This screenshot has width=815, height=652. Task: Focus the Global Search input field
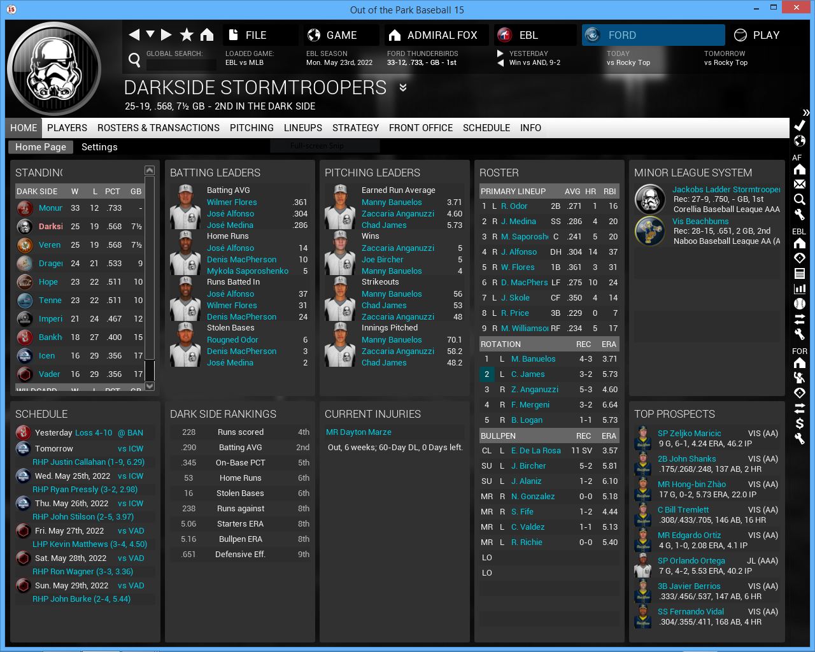pos(181,64)
